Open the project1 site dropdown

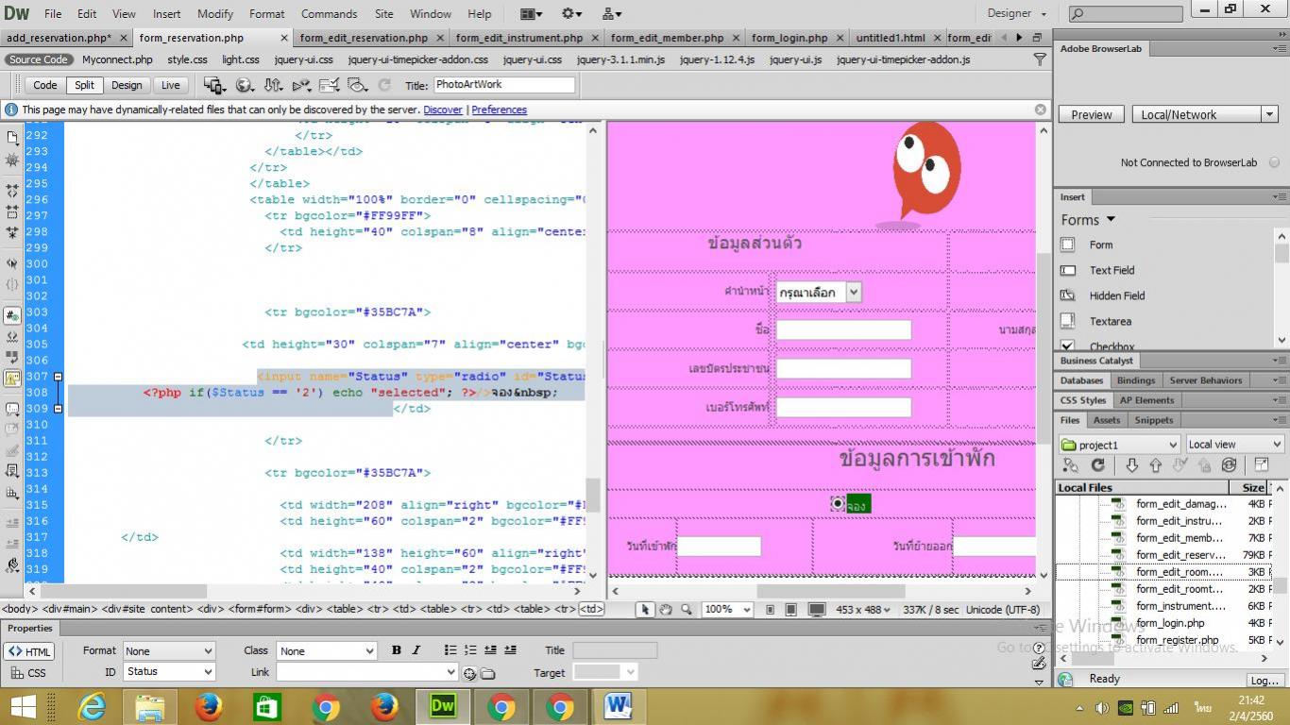point(1120,445)
